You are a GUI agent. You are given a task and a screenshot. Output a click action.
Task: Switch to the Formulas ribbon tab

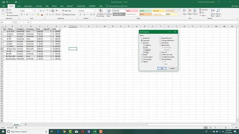39,6
